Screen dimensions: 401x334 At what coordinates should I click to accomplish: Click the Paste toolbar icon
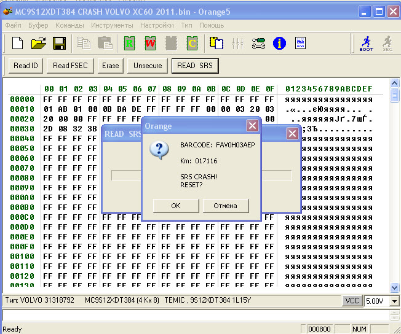[105, 43]
